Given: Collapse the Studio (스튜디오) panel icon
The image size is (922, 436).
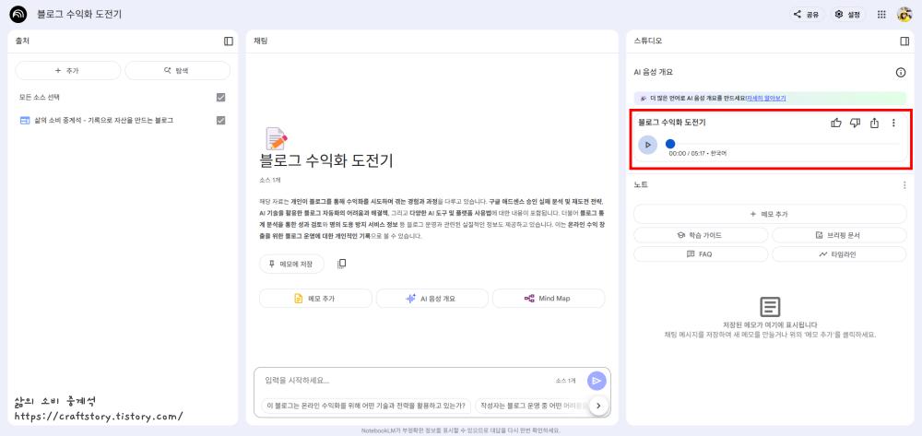Looking at the screenshot, I should (905, 41).
